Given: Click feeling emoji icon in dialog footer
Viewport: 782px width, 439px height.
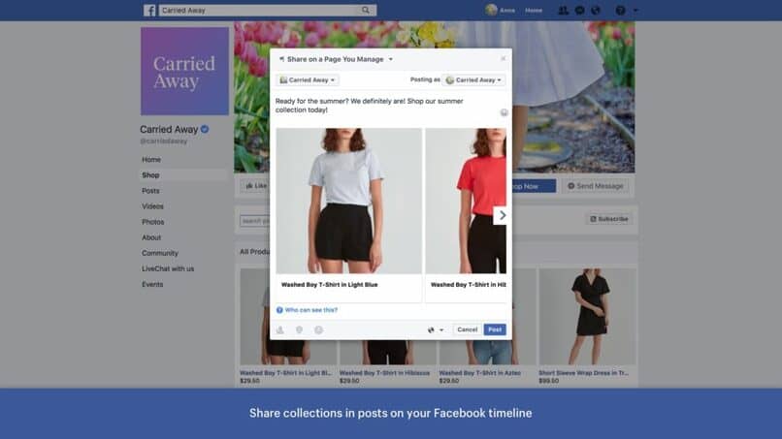Looking at the screenshot, I should pyautogui.click(x=318, y=329).
